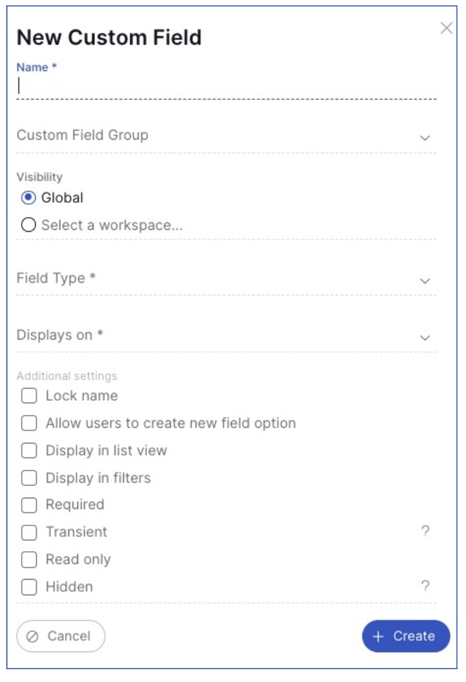Image resolution: width=466 pixels, height=682 pixels.
Task: Click the Create button
Action: click(x=406, y=636)
